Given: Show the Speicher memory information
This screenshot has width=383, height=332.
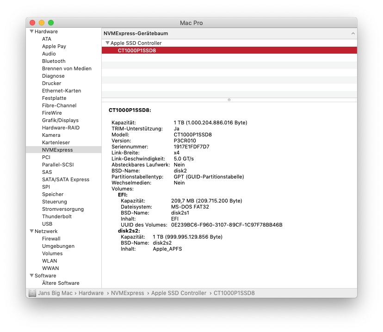Looking at the screenshot, I should tap(53, 194).
